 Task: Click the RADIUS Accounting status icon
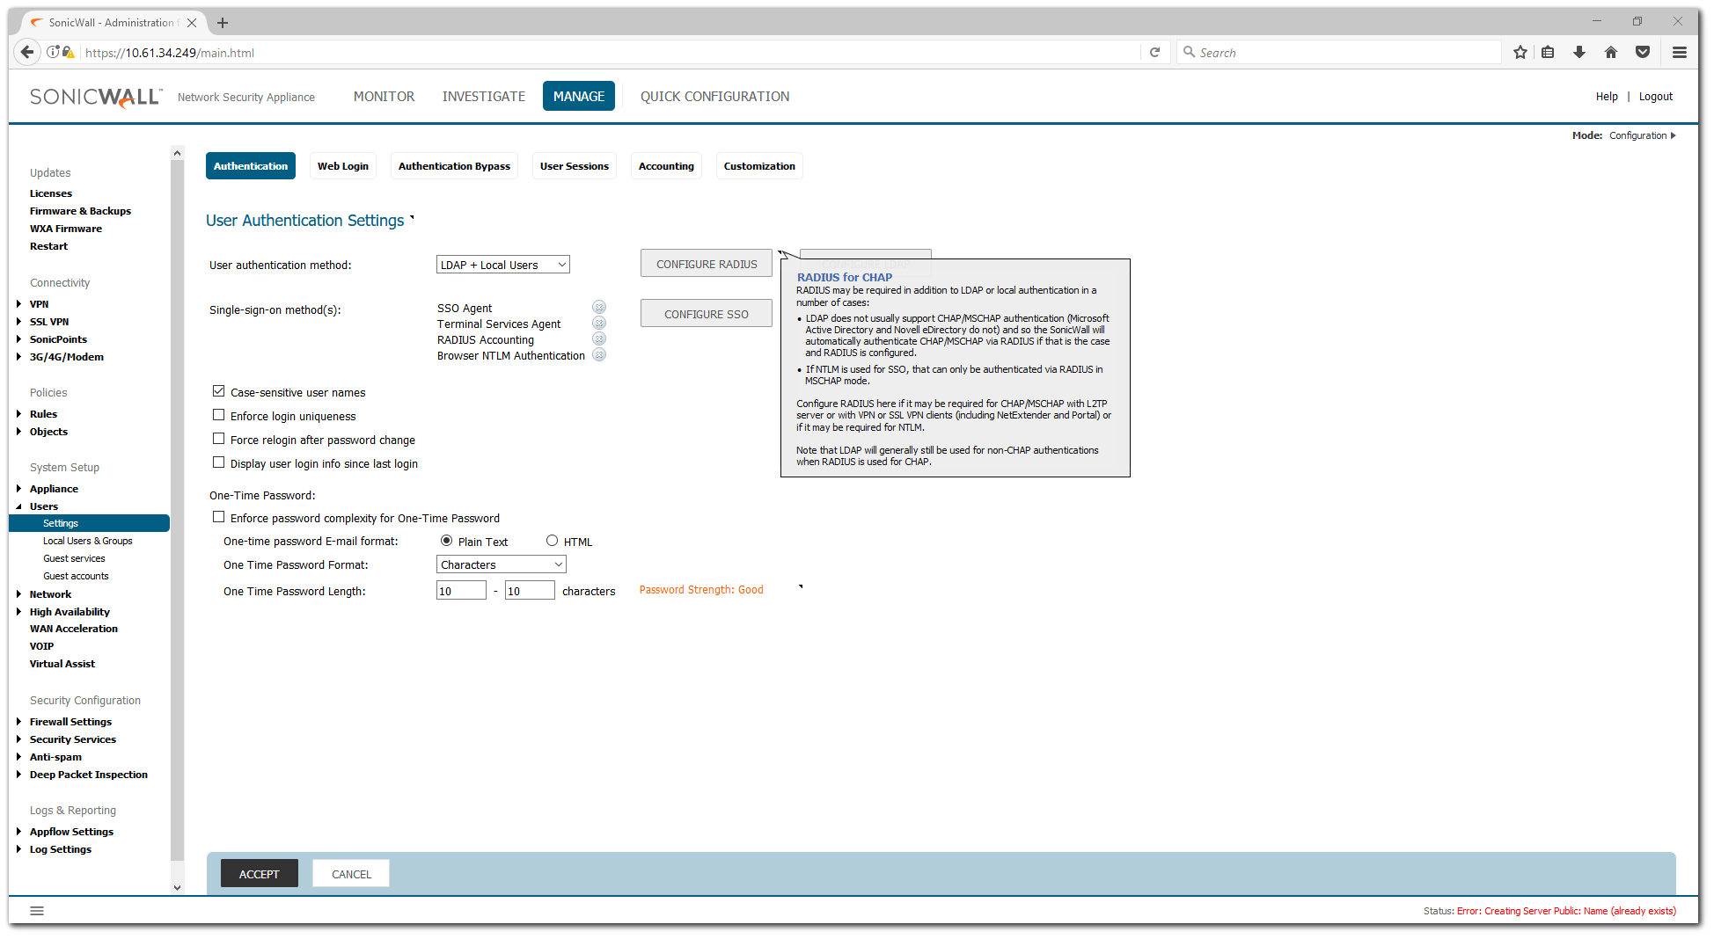tap(599, 338)
